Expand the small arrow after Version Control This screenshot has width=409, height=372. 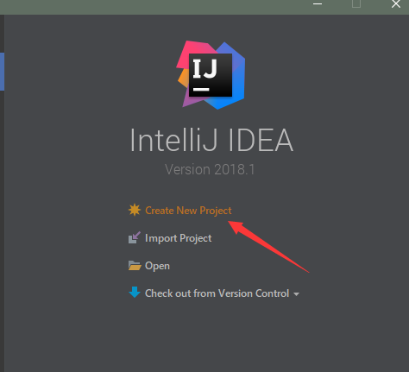296,294
